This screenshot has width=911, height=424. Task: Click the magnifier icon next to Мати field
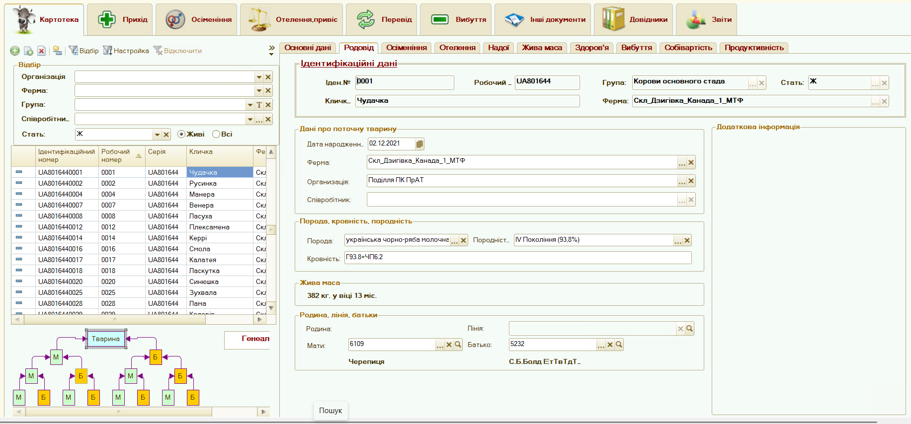point(458,345)
